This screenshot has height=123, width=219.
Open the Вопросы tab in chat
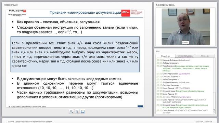point(205,56)
